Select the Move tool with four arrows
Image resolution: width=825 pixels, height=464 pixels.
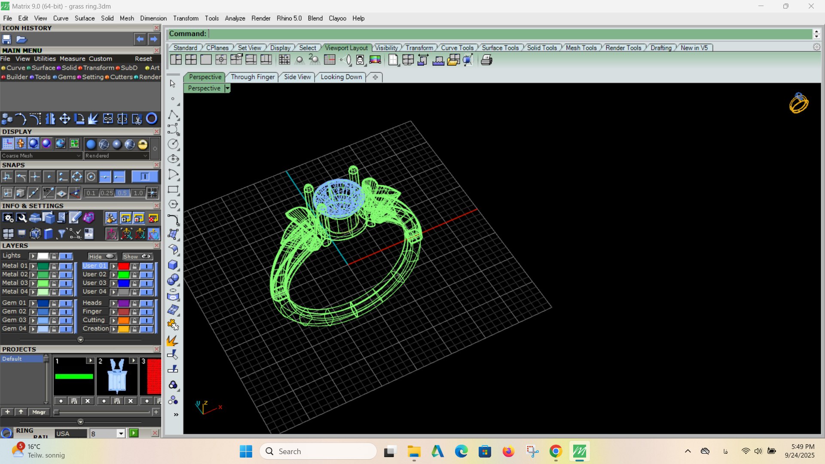[x=65, y=119]
